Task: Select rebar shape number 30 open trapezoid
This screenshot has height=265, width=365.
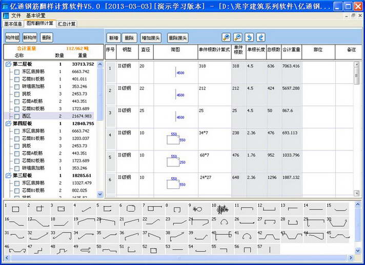Action: pyautogui.click(x=338, y=222)
